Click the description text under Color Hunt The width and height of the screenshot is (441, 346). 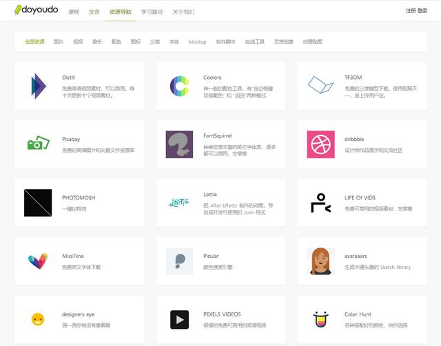[376, 325]
